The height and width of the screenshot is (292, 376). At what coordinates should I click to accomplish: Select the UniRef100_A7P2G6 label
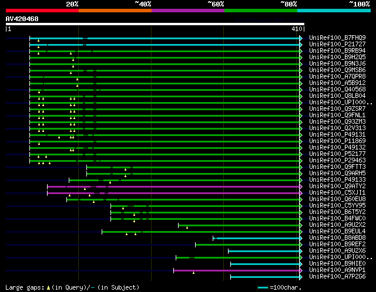337,277
